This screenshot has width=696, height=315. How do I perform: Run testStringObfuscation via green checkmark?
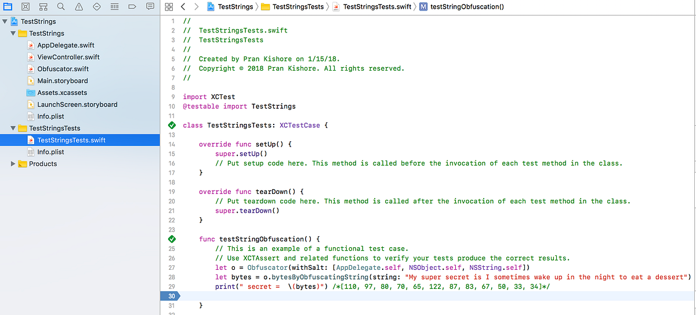click(172, 239)
